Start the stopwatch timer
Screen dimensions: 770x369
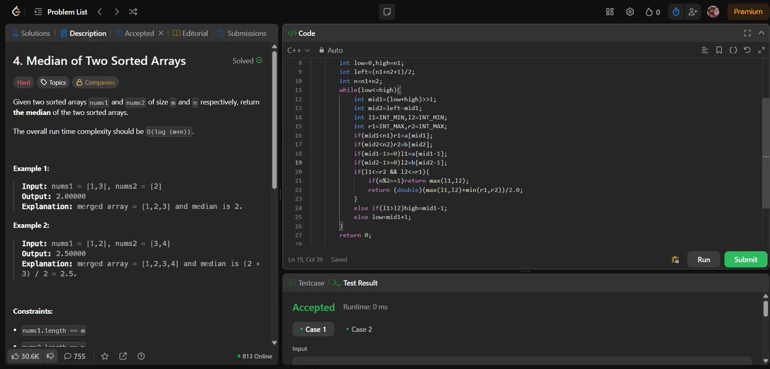point(676,12)
